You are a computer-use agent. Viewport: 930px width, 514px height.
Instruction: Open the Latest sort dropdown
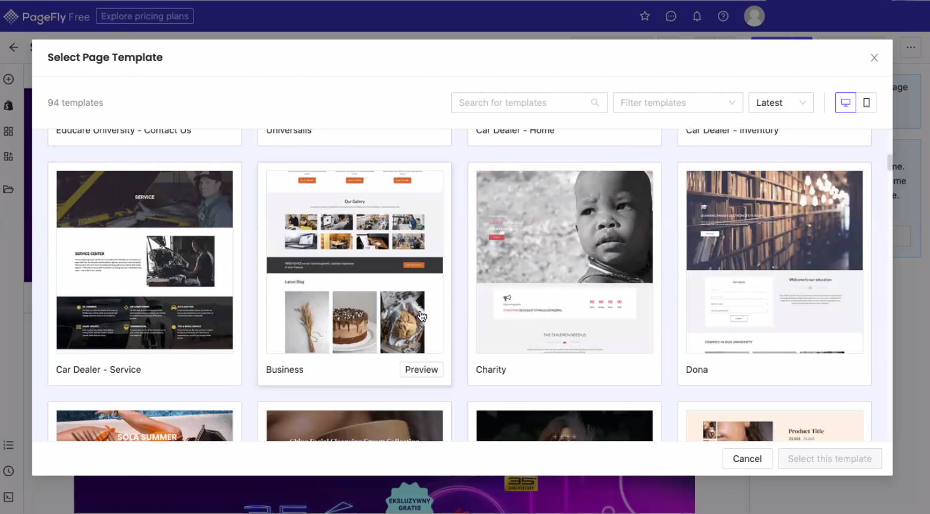781,103
